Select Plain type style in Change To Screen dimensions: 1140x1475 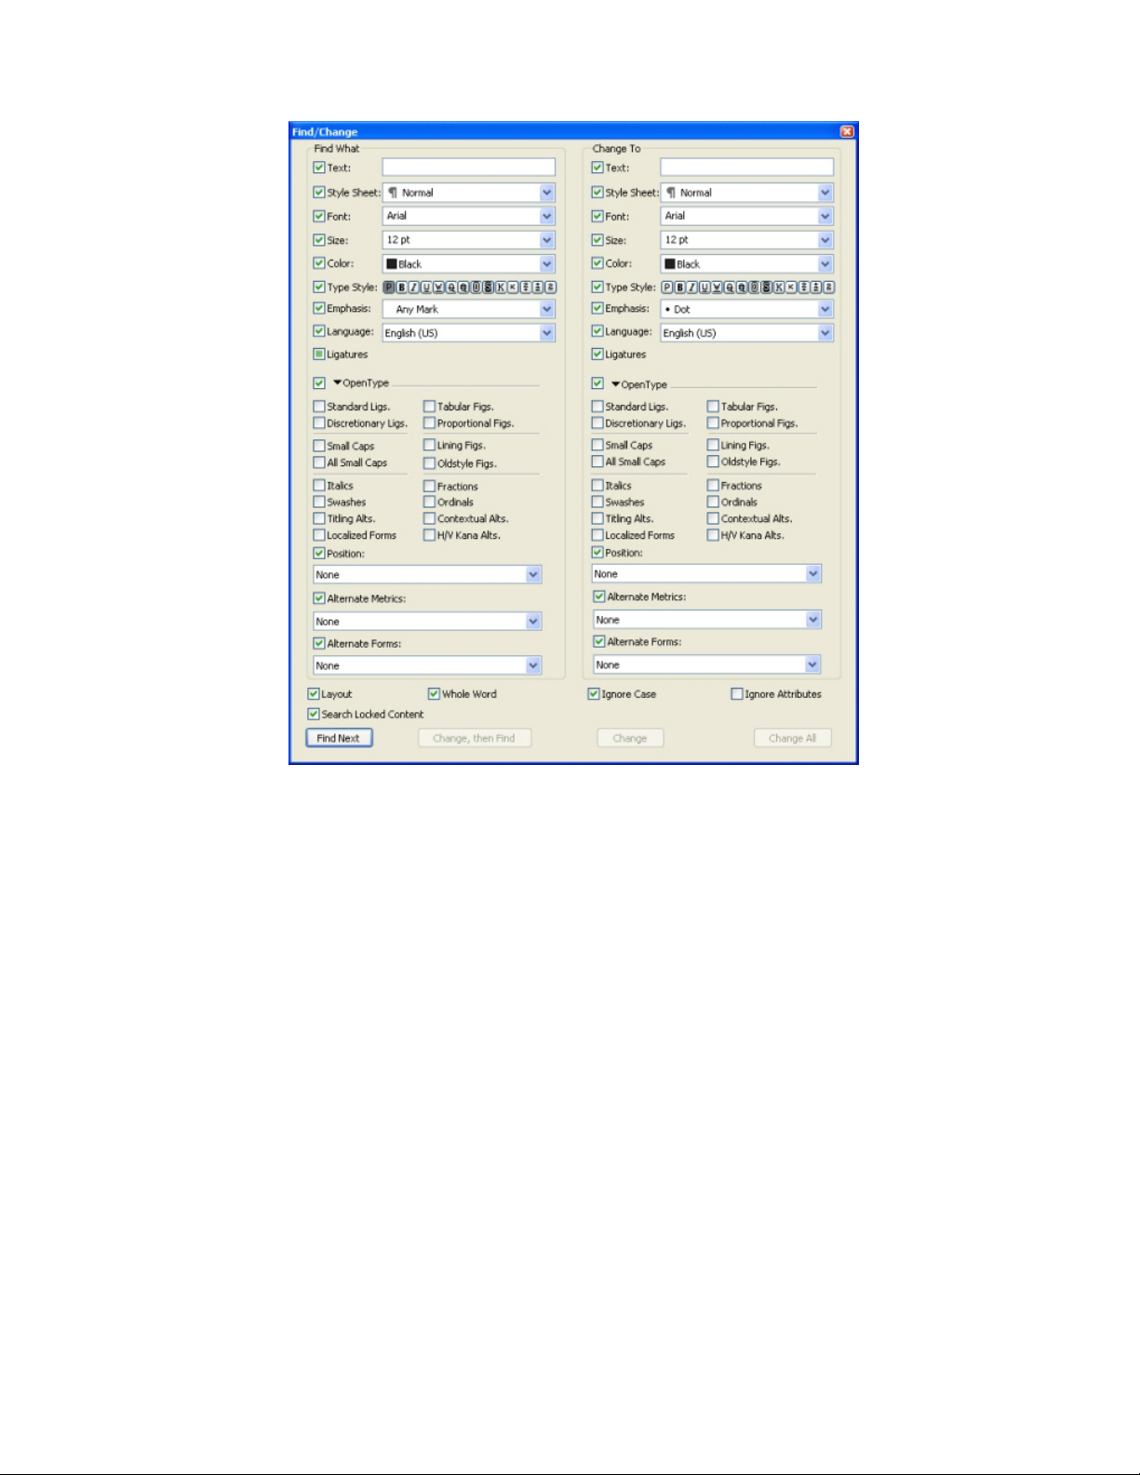coord(668,288)
